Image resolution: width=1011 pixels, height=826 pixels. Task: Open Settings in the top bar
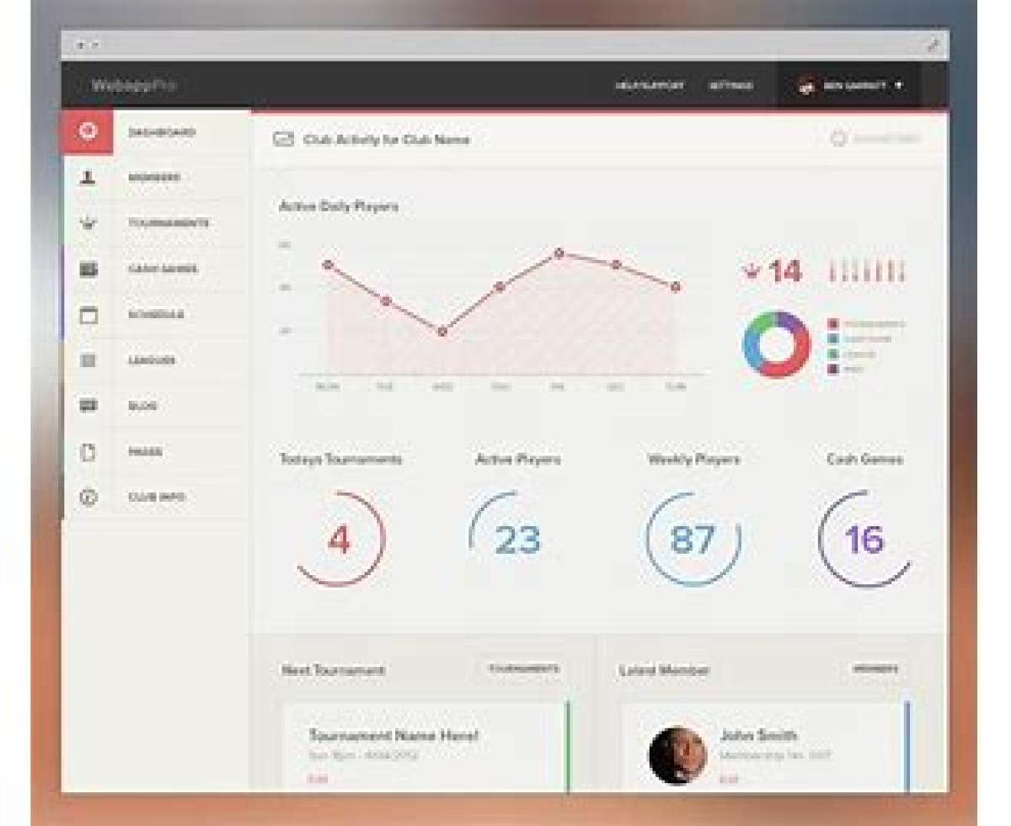coord(730,86)
